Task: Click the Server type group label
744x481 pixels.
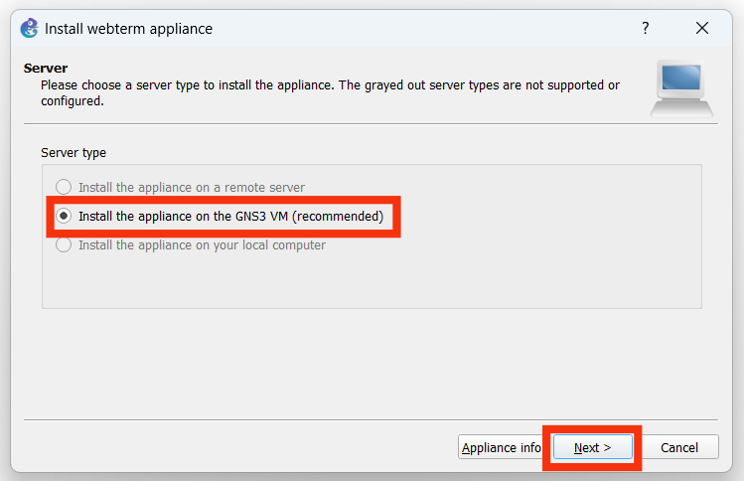Action: coord(74,153)
